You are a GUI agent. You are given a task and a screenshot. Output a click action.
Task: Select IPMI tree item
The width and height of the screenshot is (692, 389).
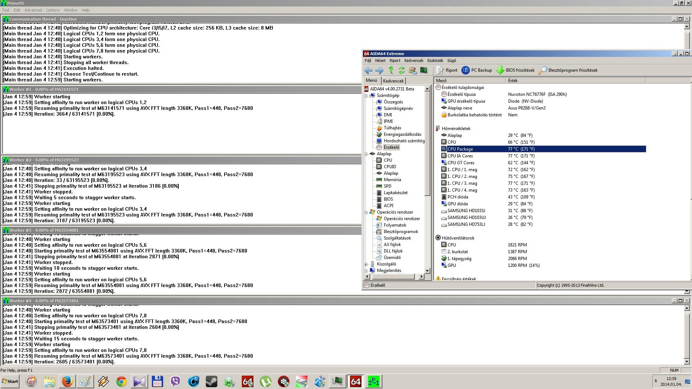(388, 121)
